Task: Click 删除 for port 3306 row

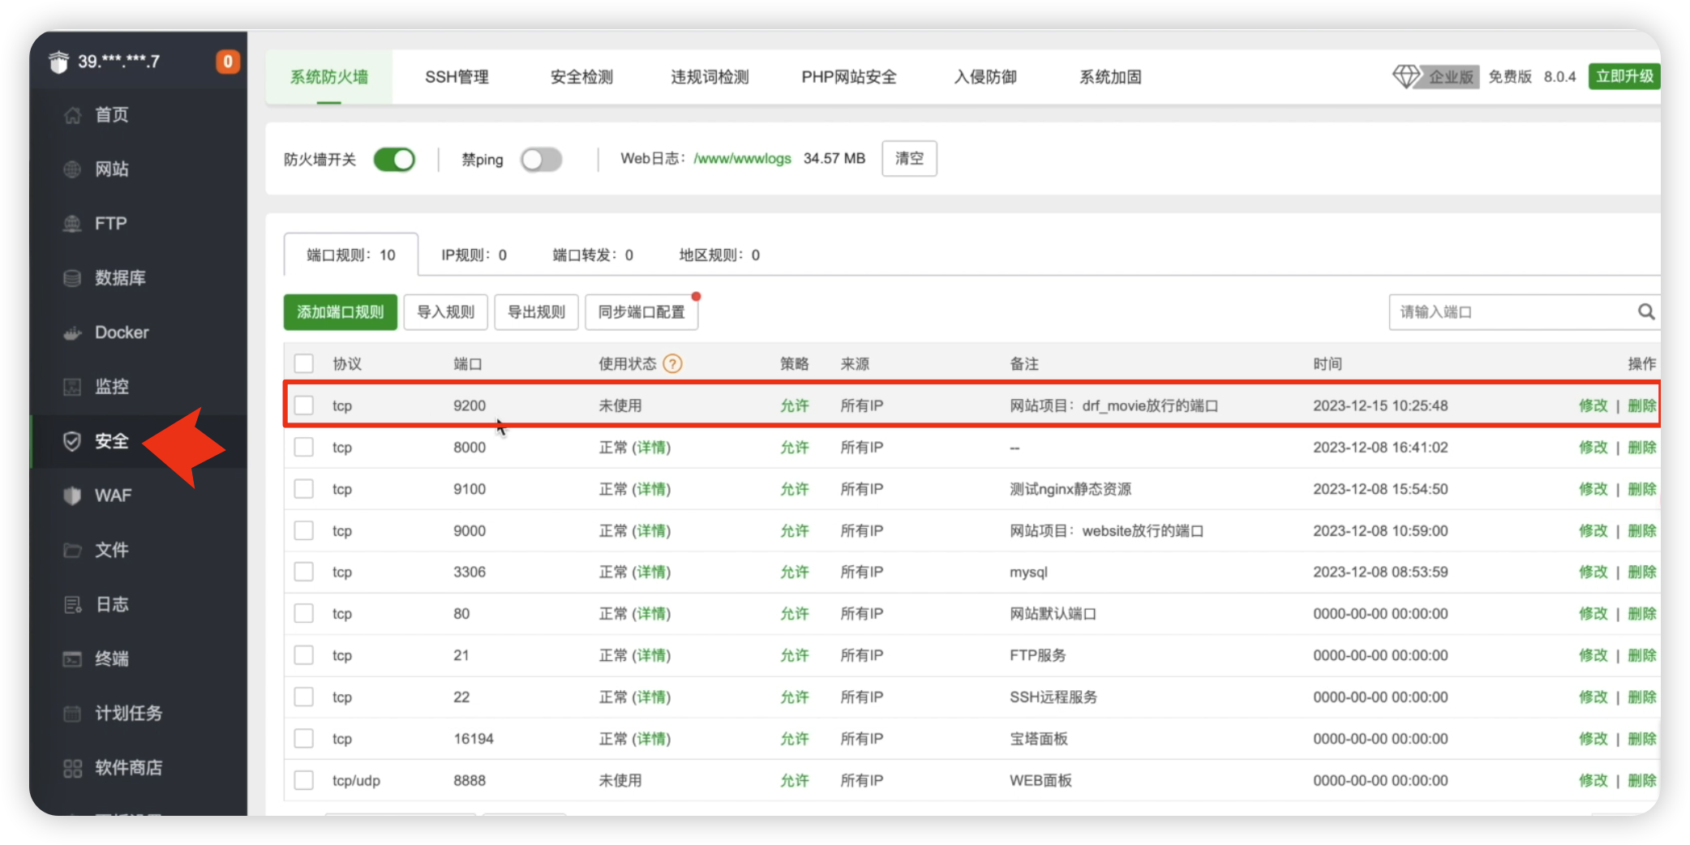Action: 1642,572
